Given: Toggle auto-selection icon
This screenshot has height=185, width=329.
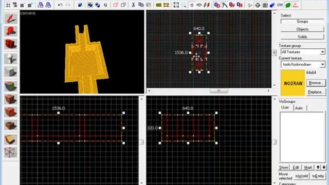Looking at the screenshot, I should click(x=184, y=5).
